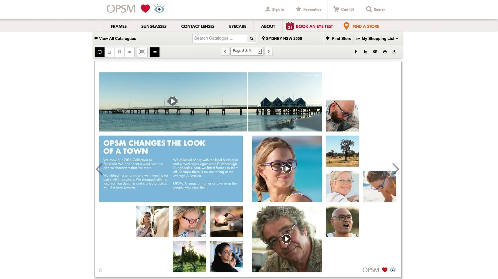This screenshot has width=498, height=279.
Task: Share catalogue on Twitter
Action: point(366,52)
